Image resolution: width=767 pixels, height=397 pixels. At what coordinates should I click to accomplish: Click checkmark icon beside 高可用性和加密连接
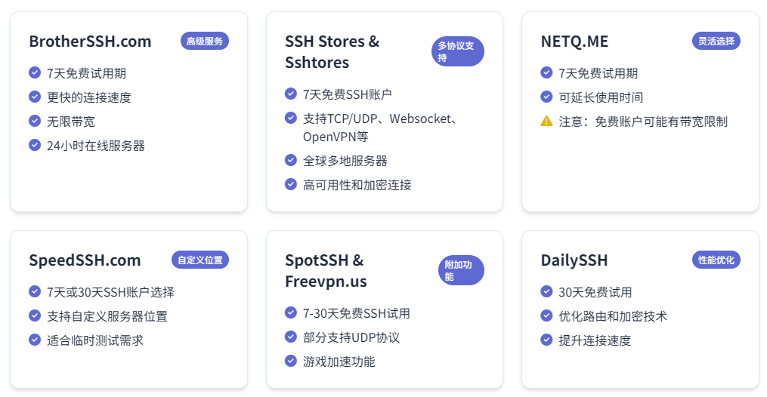tap(291, 184)
